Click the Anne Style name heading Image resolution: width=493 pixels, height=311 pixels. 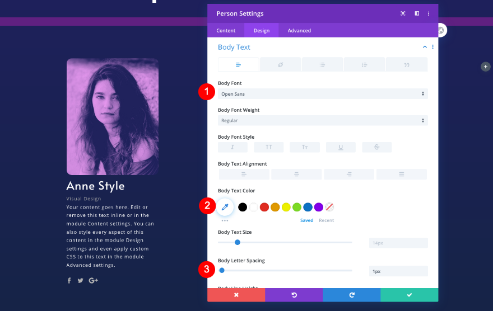96,186
